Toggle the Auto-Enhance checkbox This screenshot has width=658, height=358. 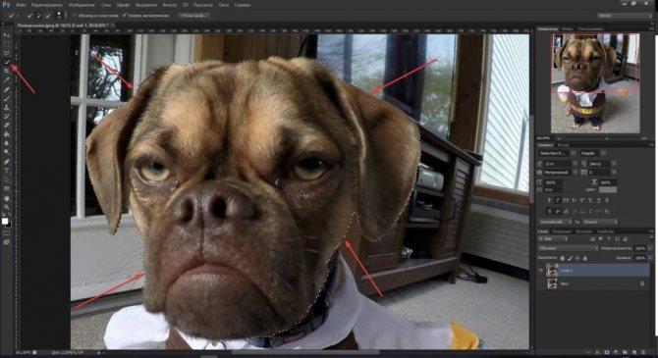125,16
